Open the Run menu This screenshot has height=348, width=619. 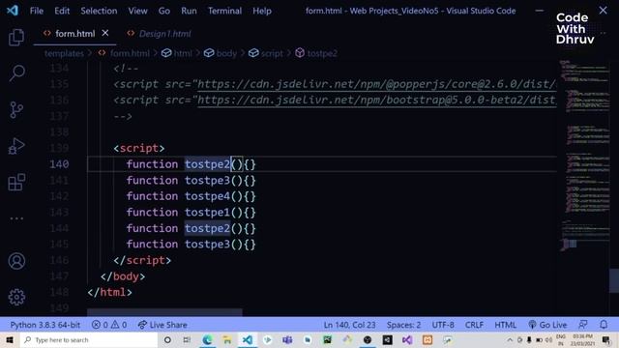click(x=189, y=11)
